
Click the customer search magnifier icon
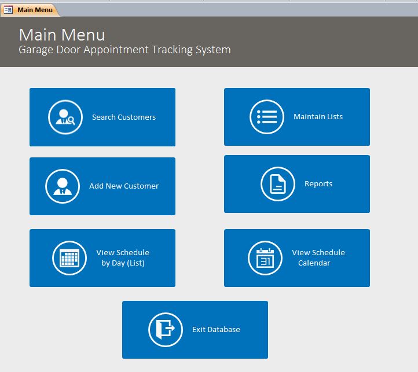[x=65, y=117]
